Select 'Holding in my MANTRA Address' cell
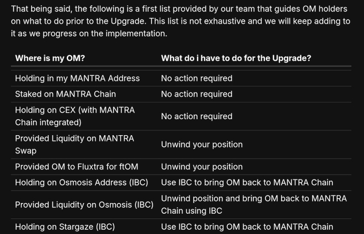 coord(77,79)
